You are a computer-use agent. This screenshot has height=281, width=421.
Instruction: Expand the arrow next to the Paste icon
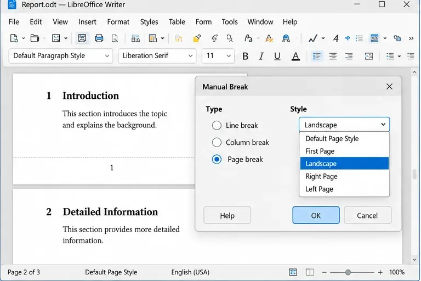pyautogui.click(x=162, y=38)
